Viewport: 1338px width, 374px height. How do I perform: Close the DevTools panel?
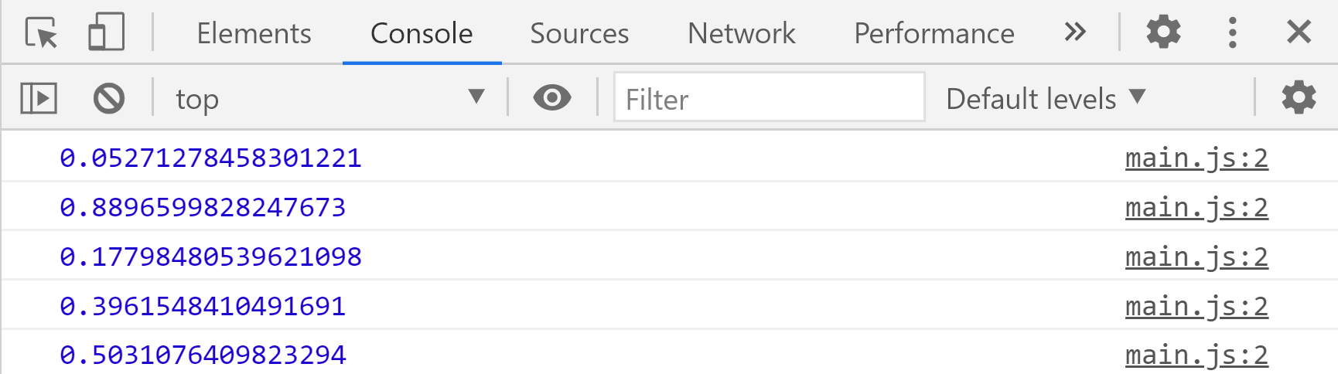(1299, 32)
